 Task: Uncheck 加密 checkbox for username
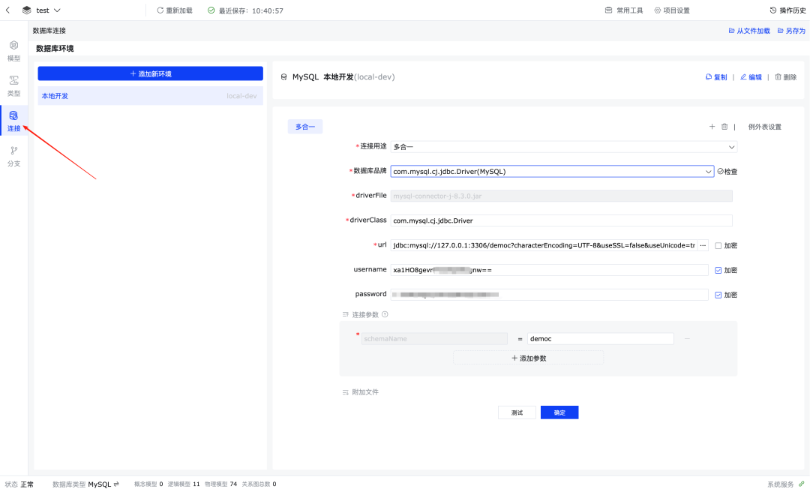[x=718, y=270]
